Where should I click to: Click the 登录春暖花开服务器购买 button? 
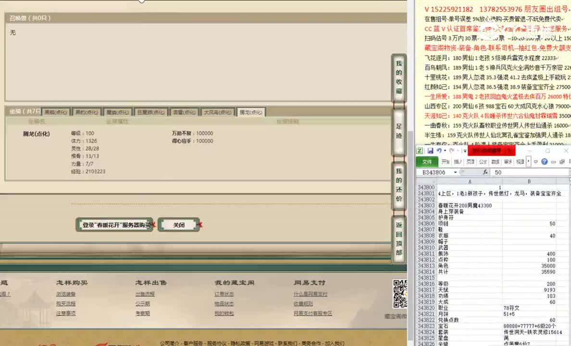tap(114, 224)
